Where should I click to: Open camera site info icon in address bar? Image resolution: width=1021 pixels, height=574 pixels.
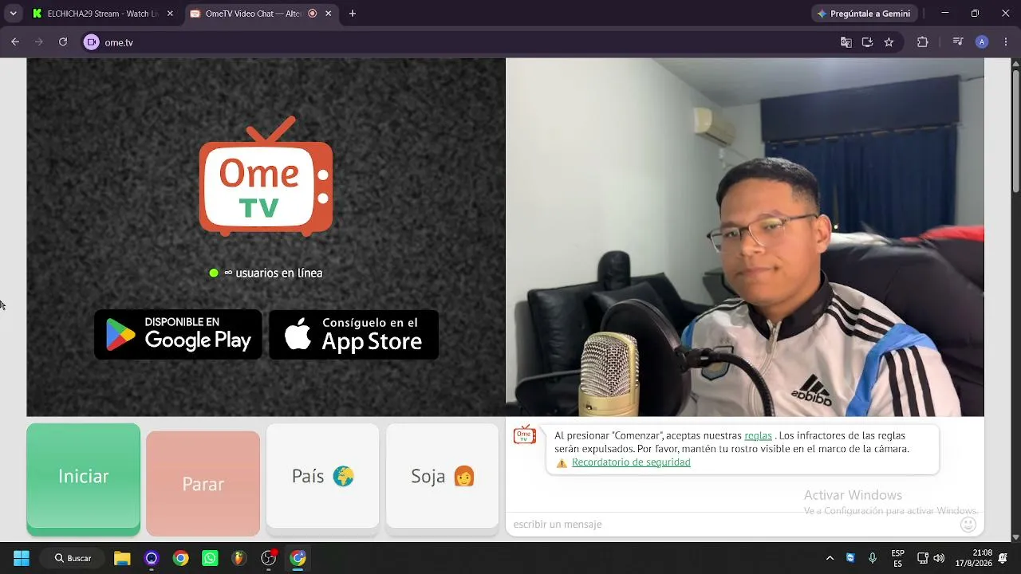[x=92, y=42]
